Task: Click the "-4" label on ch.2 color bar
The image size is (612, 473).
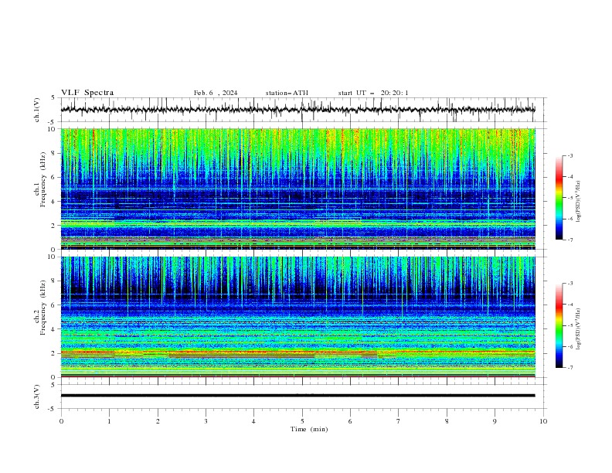Action: pyautogui.click(x=569, y=305)
